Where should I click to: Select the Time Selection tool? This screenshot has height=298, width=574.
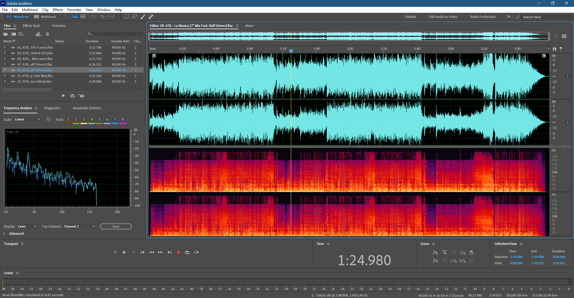click(x=118, y=17)
